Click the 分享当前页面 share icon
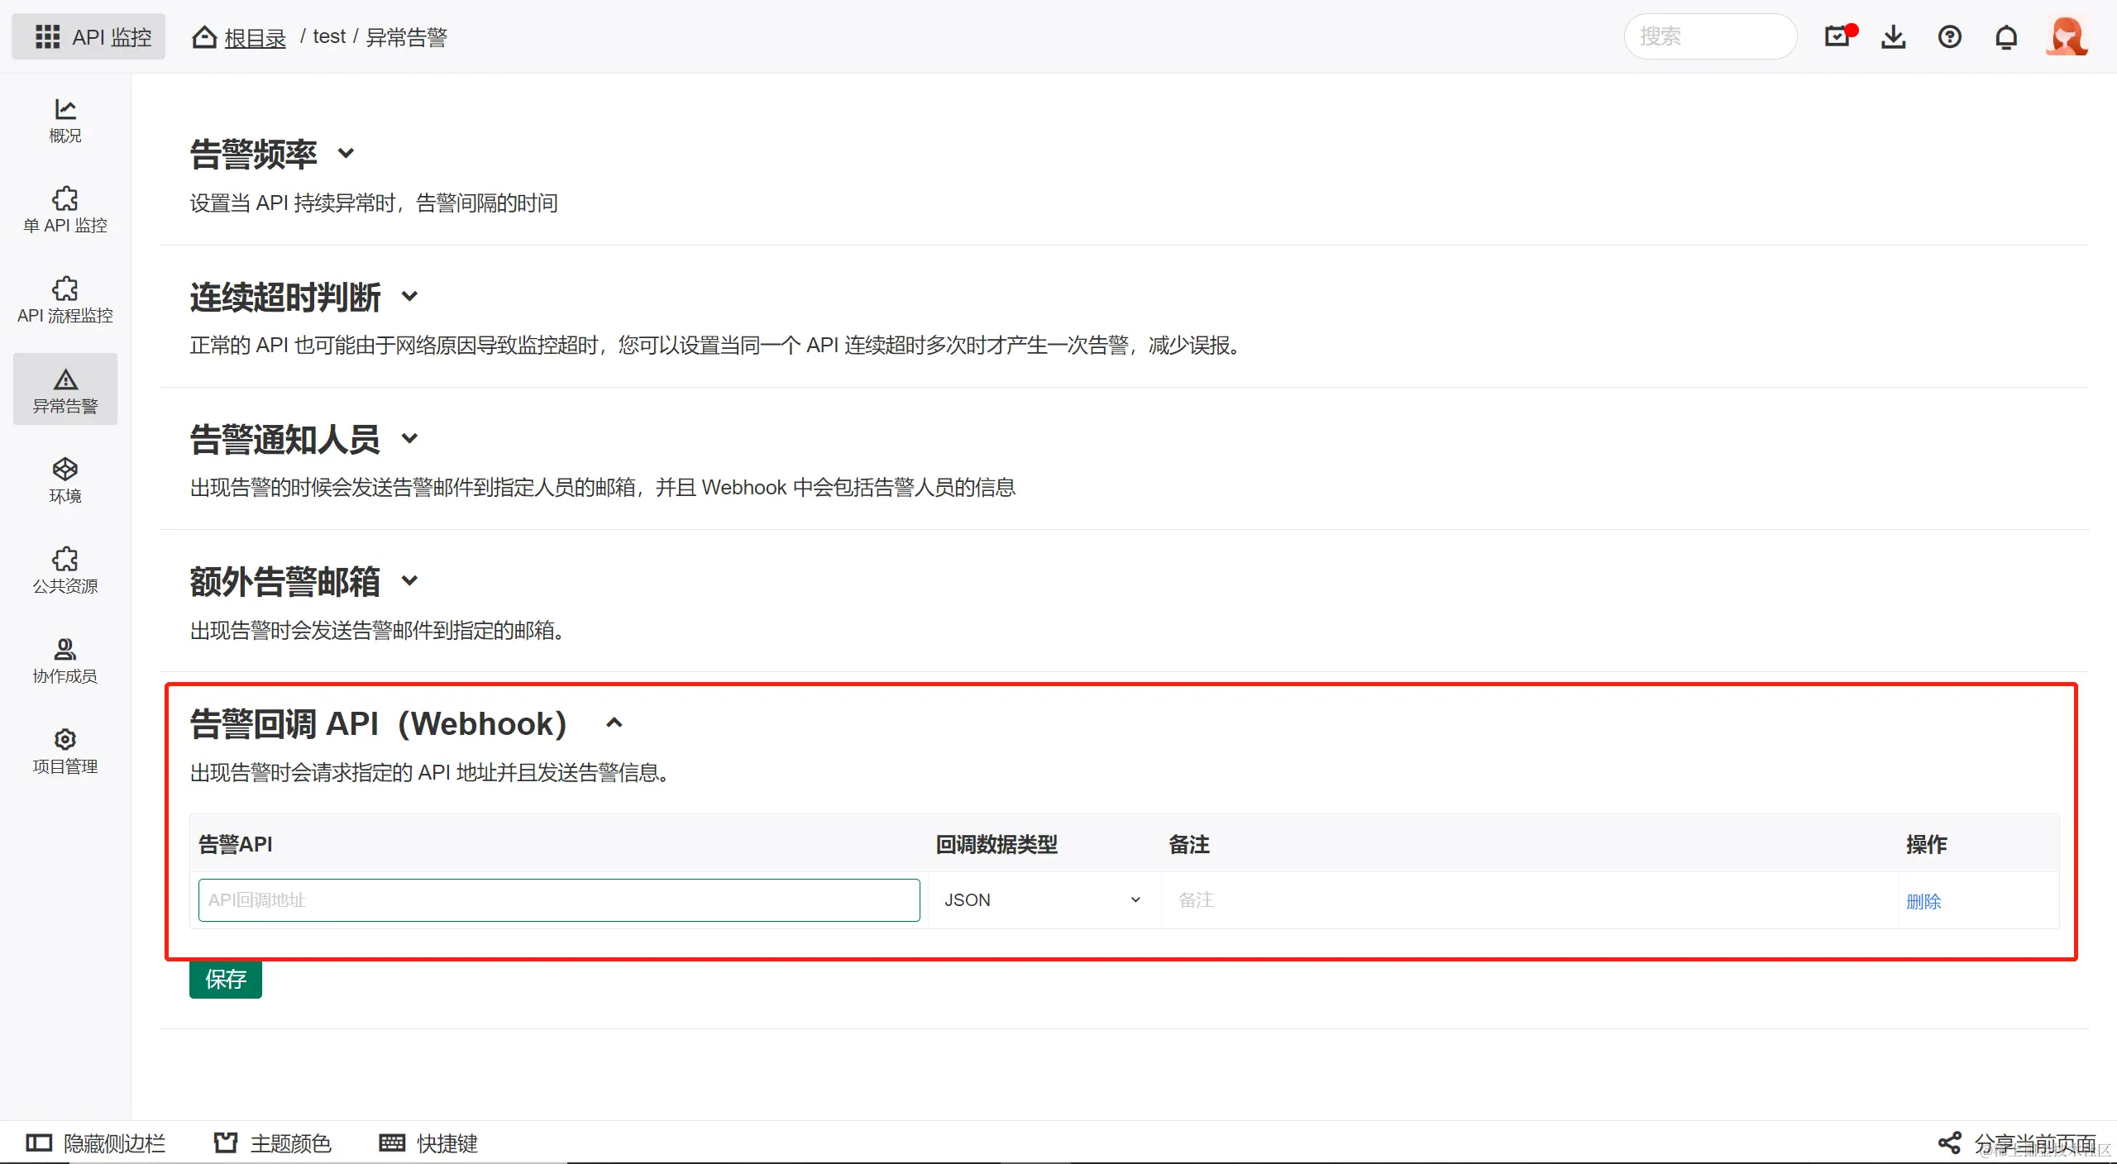This screenshot has width=2117, height=1164. coord(1949,1143)
